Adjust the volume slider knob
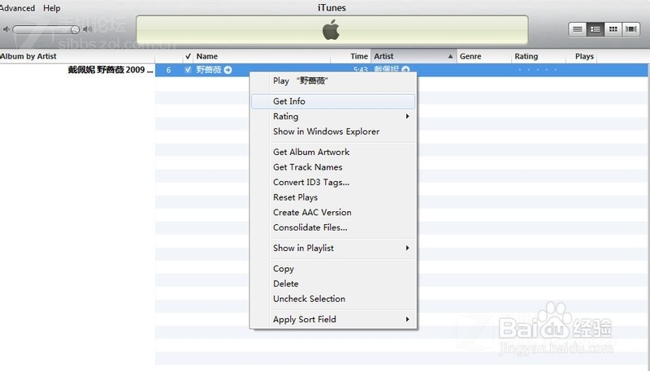 tap(75, 29)
